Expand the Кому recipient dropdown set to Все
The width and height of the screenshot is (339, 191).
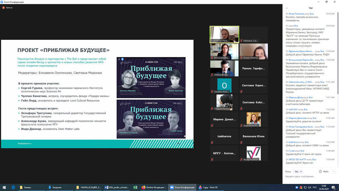(298, 172)
